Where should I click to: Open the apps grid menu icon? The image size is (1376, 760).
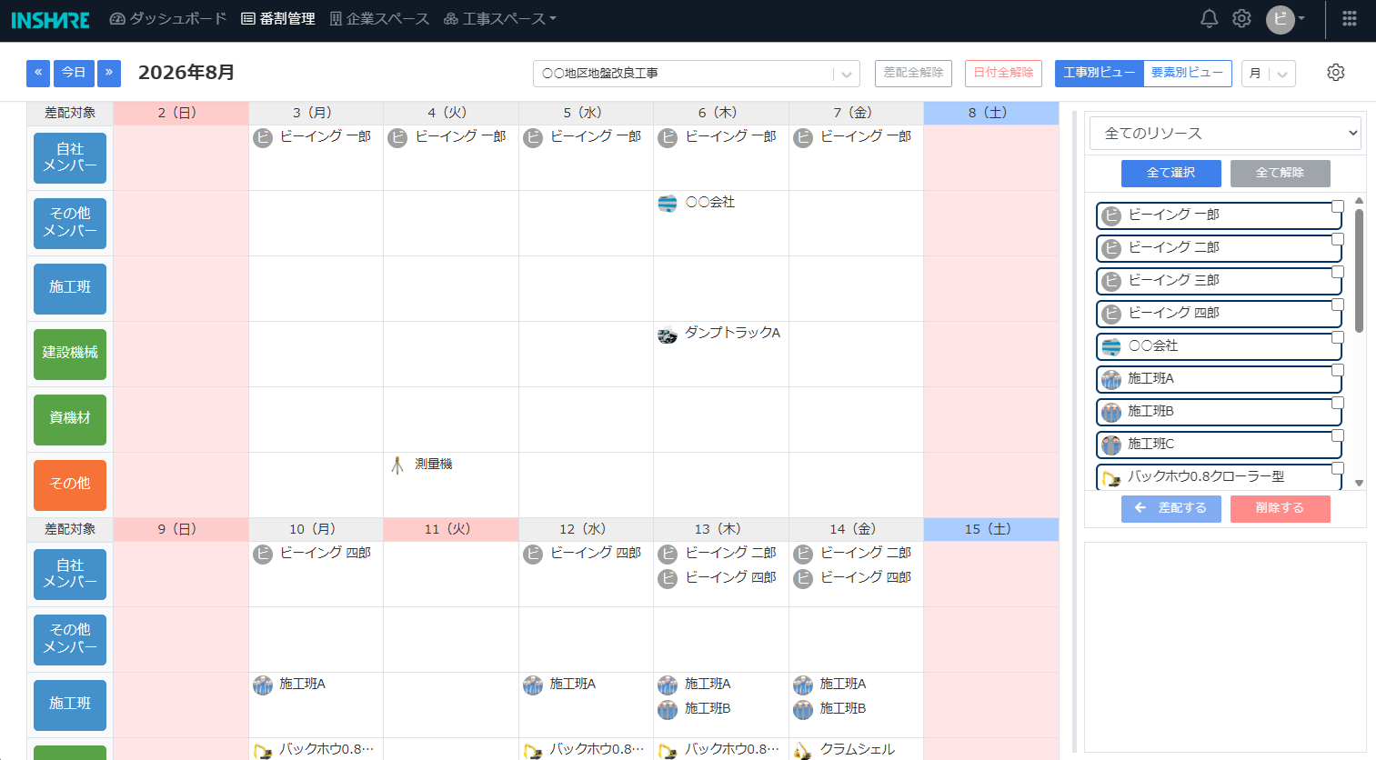[1350, 18]
